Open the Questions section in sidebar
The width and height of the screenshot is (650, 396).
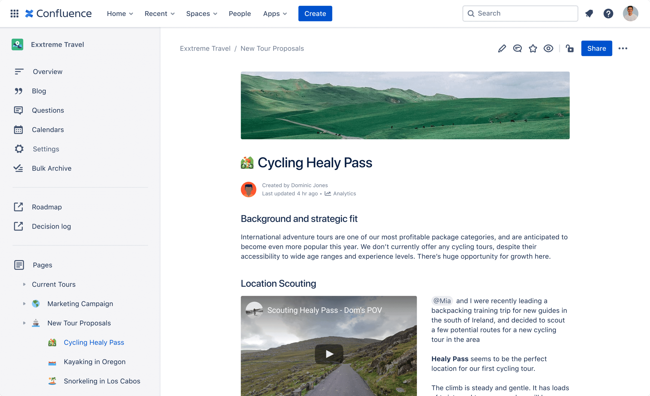tap(48, 110)
